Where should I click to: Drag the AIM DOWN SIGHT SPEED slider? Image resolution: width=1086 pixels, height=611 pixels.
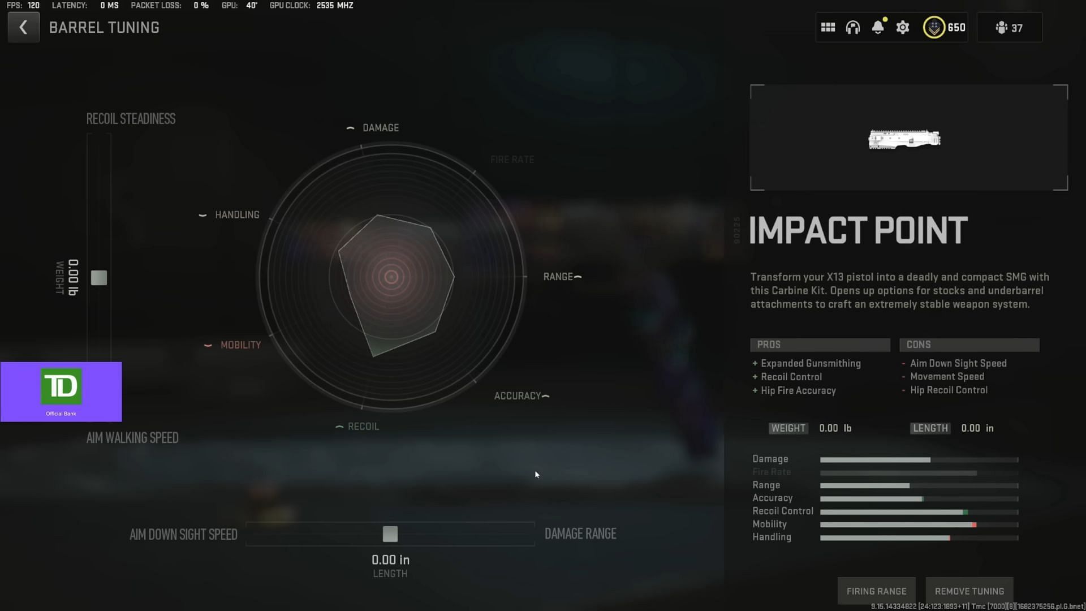point(391,533)
